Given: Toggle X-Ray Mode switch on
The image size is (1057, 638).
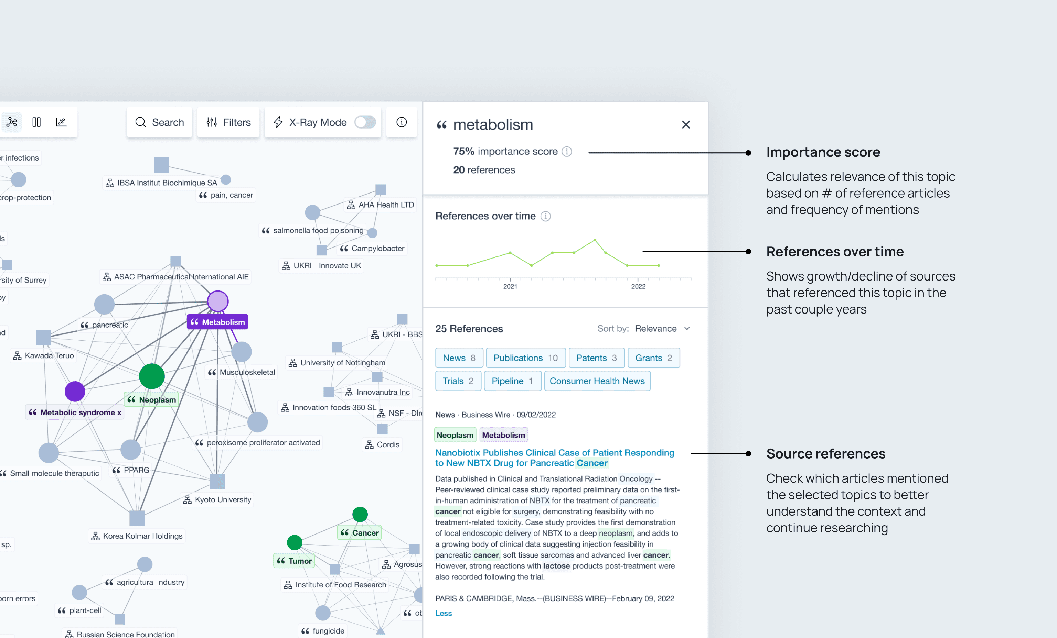Looking at the screenshot, I should tap(365, 122).
